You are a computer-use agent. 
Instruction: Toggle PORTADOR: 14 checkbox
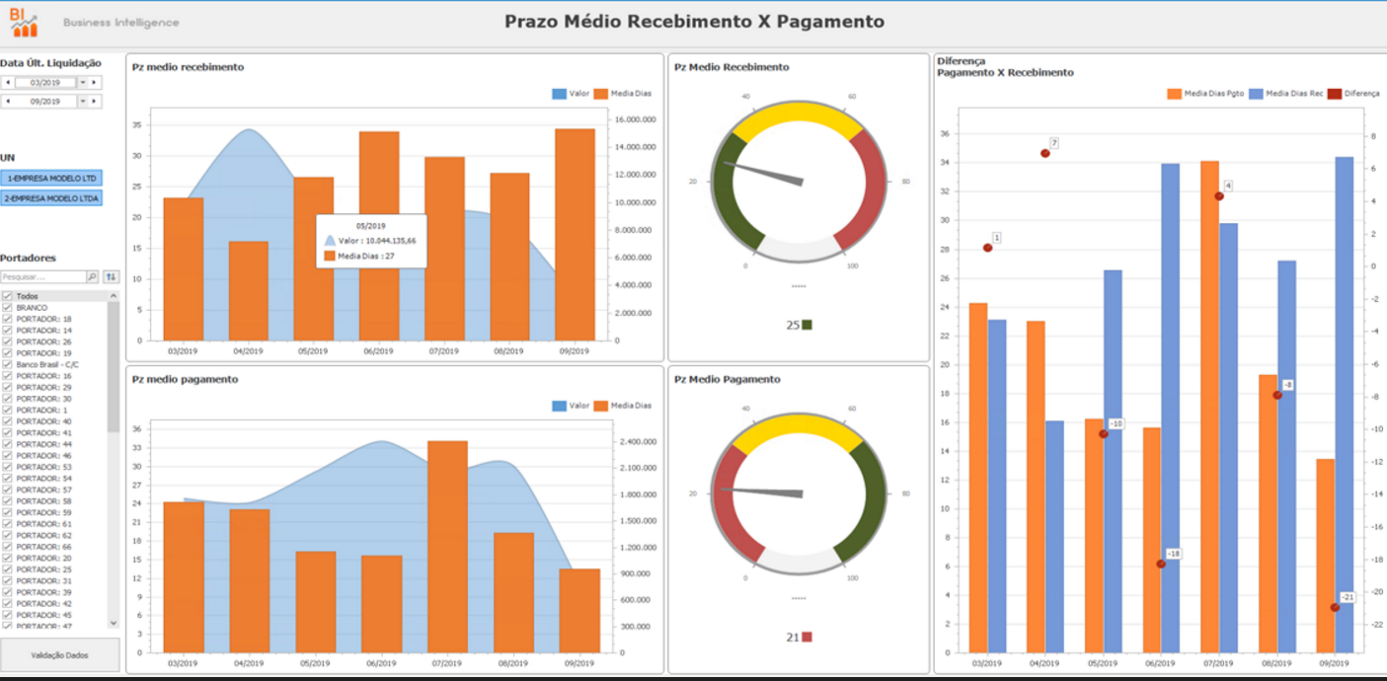pyautogui.click(x=8, y=331)
